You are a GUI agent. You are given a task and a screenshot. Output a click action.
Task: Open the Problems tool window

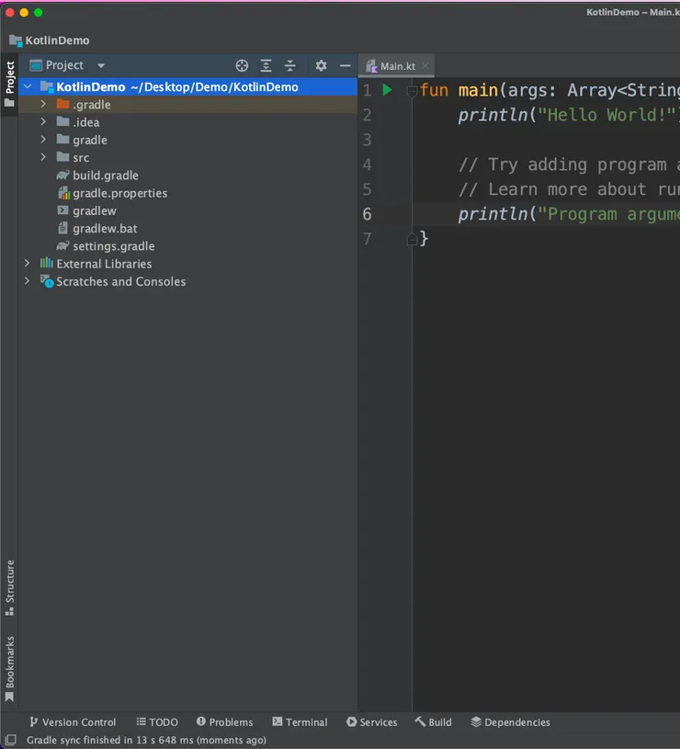point(224,721)
